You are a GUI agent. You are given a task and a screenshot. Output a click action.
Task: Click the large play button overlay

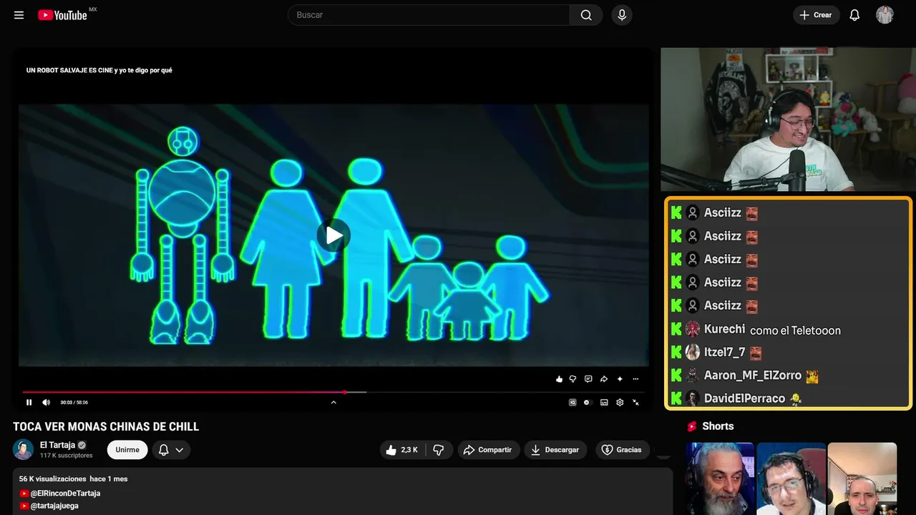(x=333, y=235)
